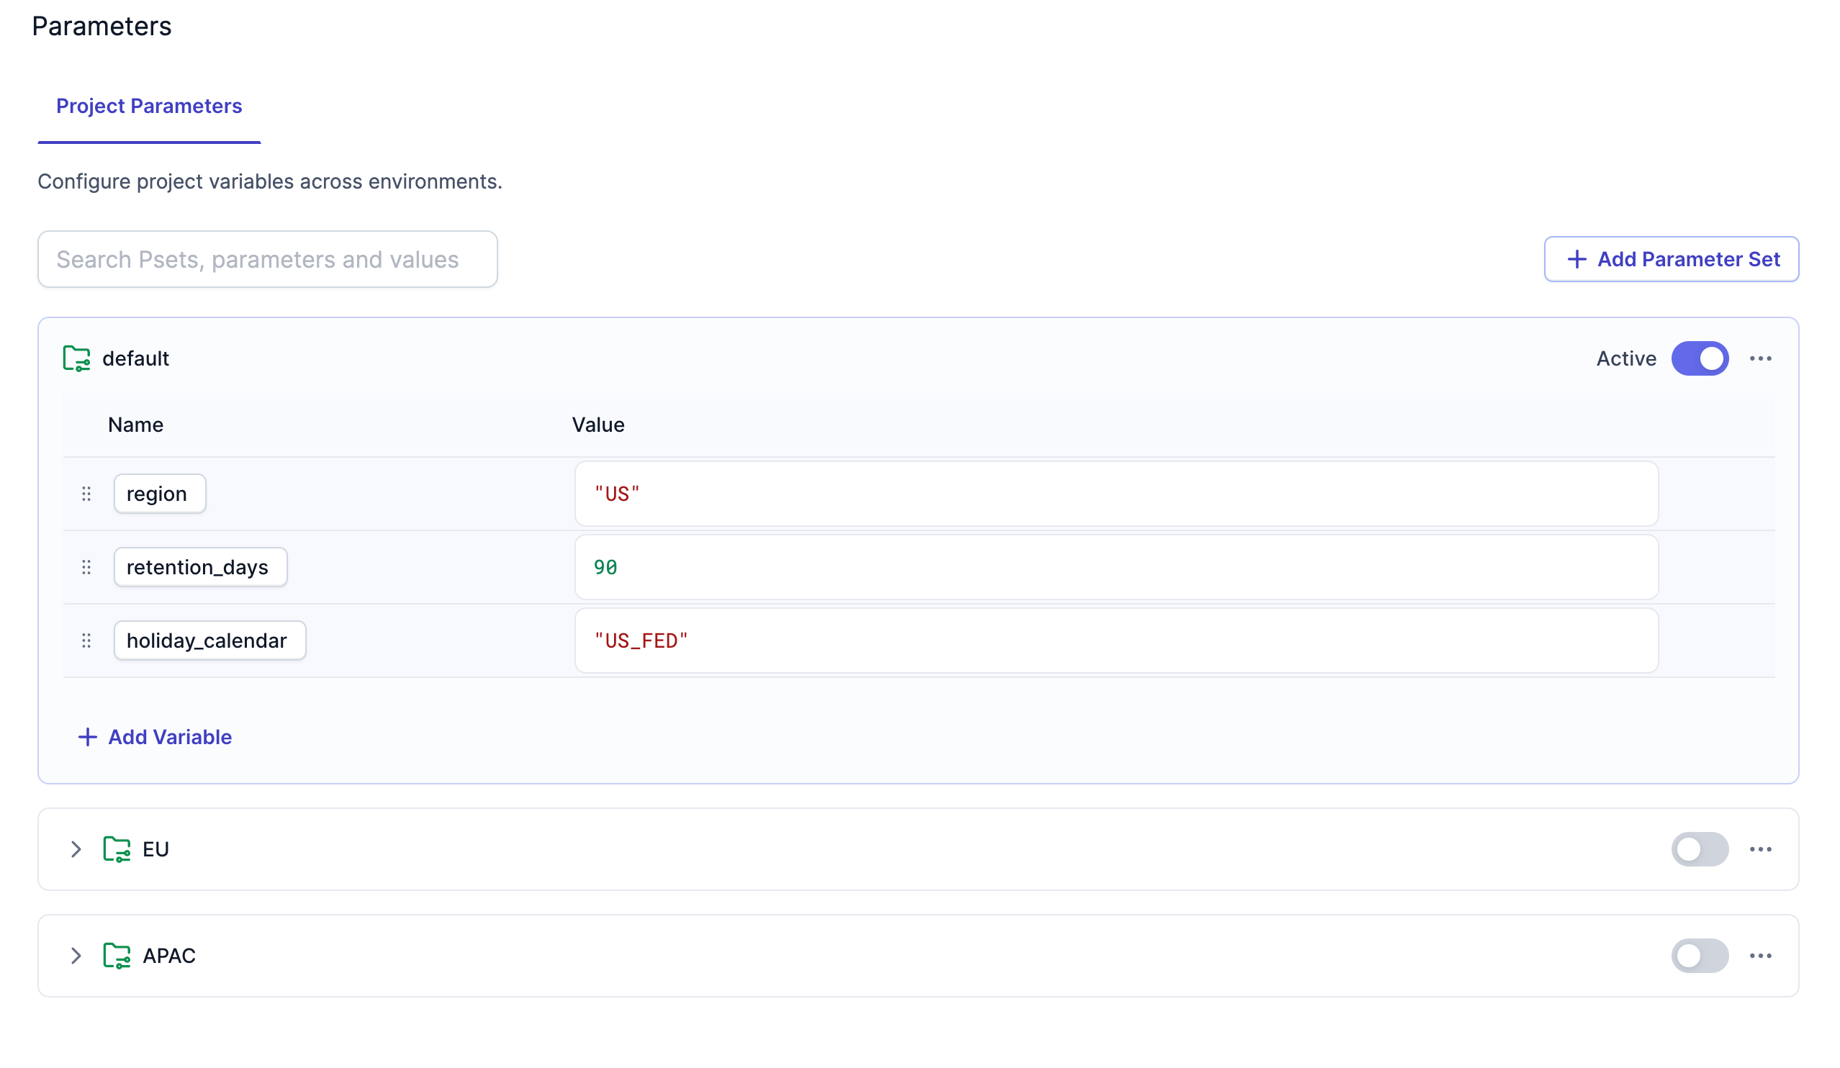Click the drag handle beside retention_days

coord(86,567)
